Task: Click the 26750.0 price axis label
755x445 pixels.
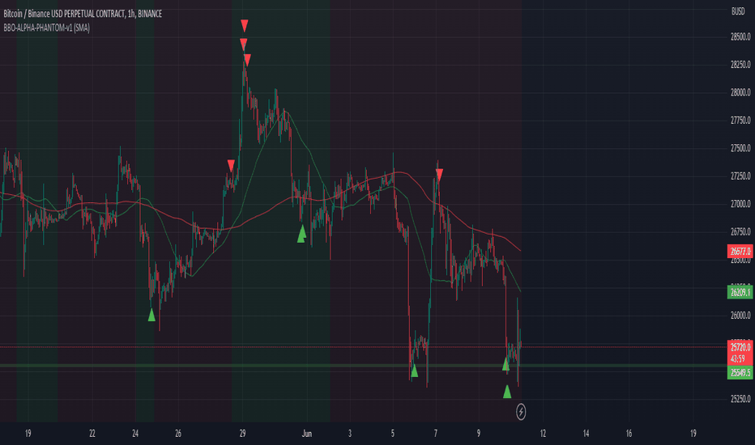Action: click(x=740, y=232)
